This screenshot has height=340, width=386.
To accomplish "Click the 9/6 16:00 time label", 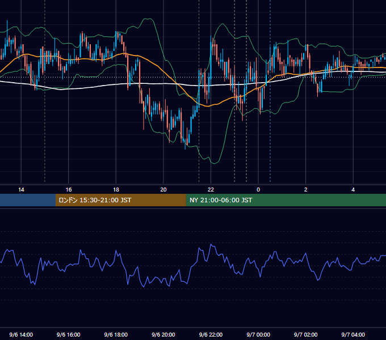I will [69, 334].
